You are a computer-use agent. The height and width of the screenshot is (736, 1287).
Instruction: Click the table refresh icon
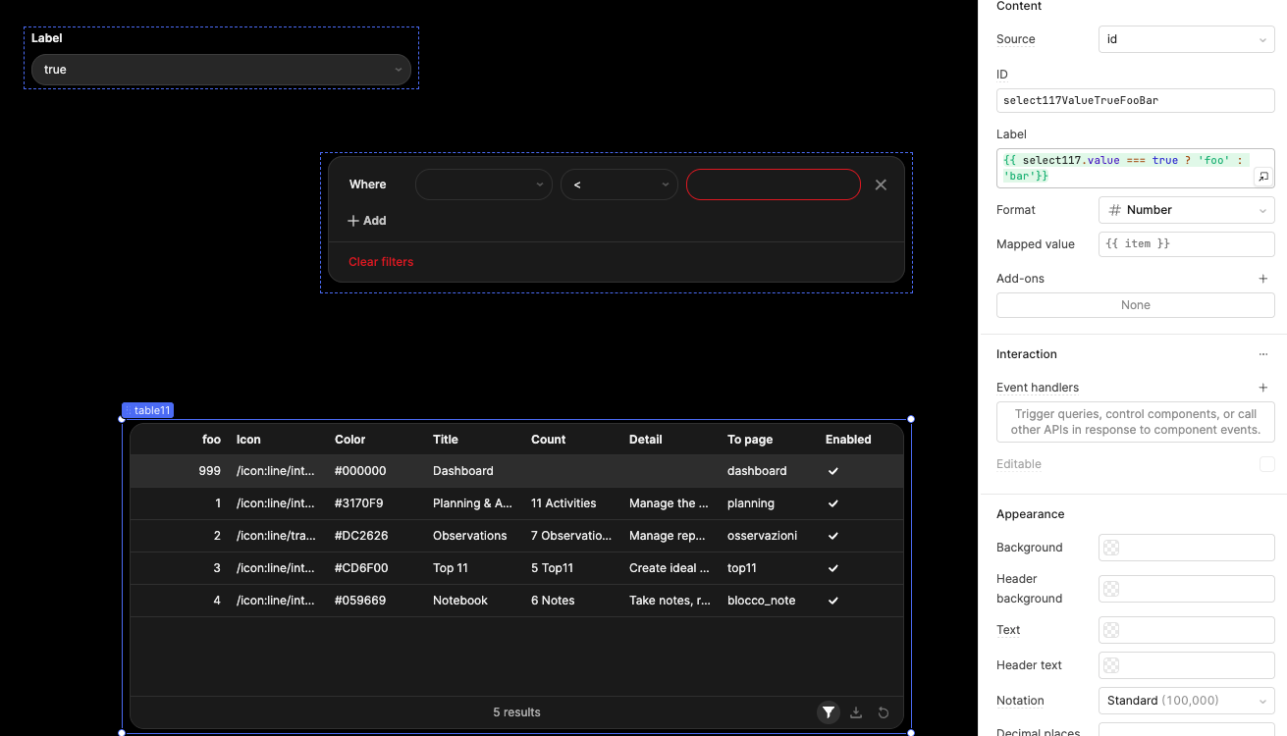click(884, 712)
